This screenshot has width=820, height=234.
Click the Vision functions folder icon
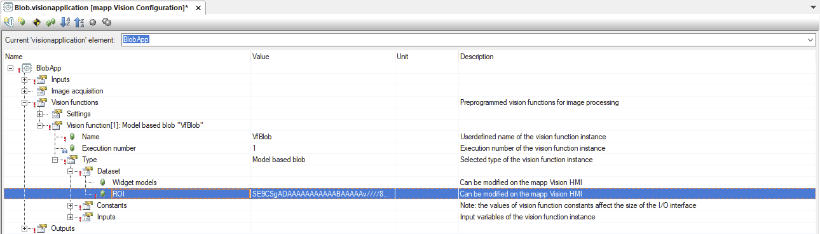click(42, 102)
